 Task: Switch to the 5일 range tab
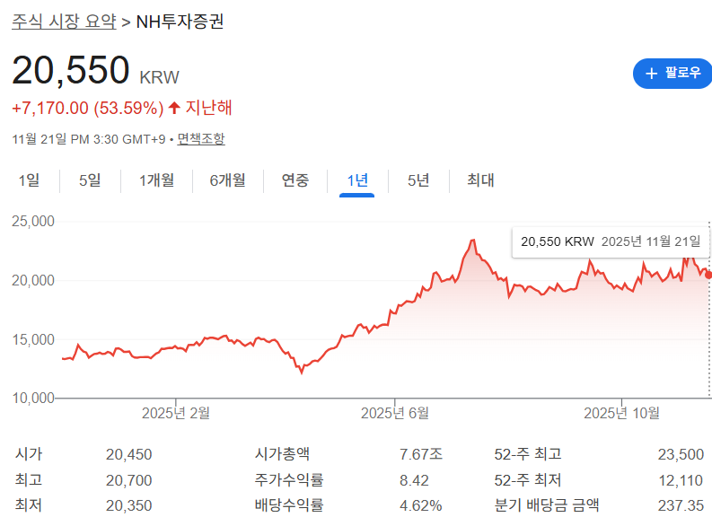pyautogui.click(x=90, y=180)
